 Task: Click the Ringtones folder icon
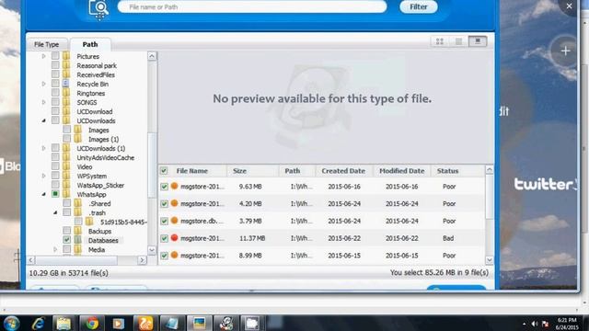click(66, 93)
